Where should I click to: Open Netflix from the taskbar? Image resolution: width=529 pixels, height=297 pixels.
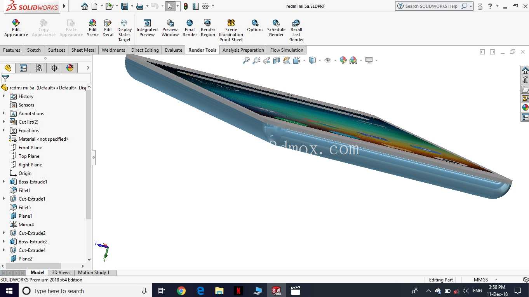tap(238, 291)
